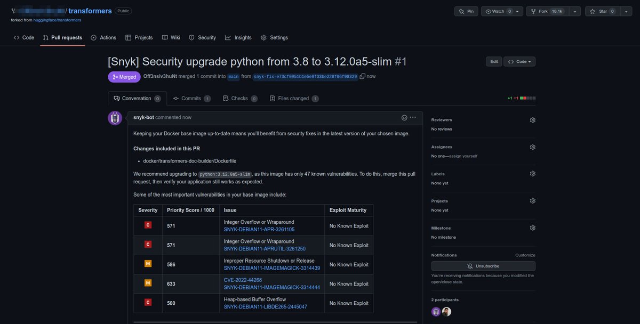Click the Exploit Maturity column header
This screenshot has height=324, width=640.
click(348, 210)
